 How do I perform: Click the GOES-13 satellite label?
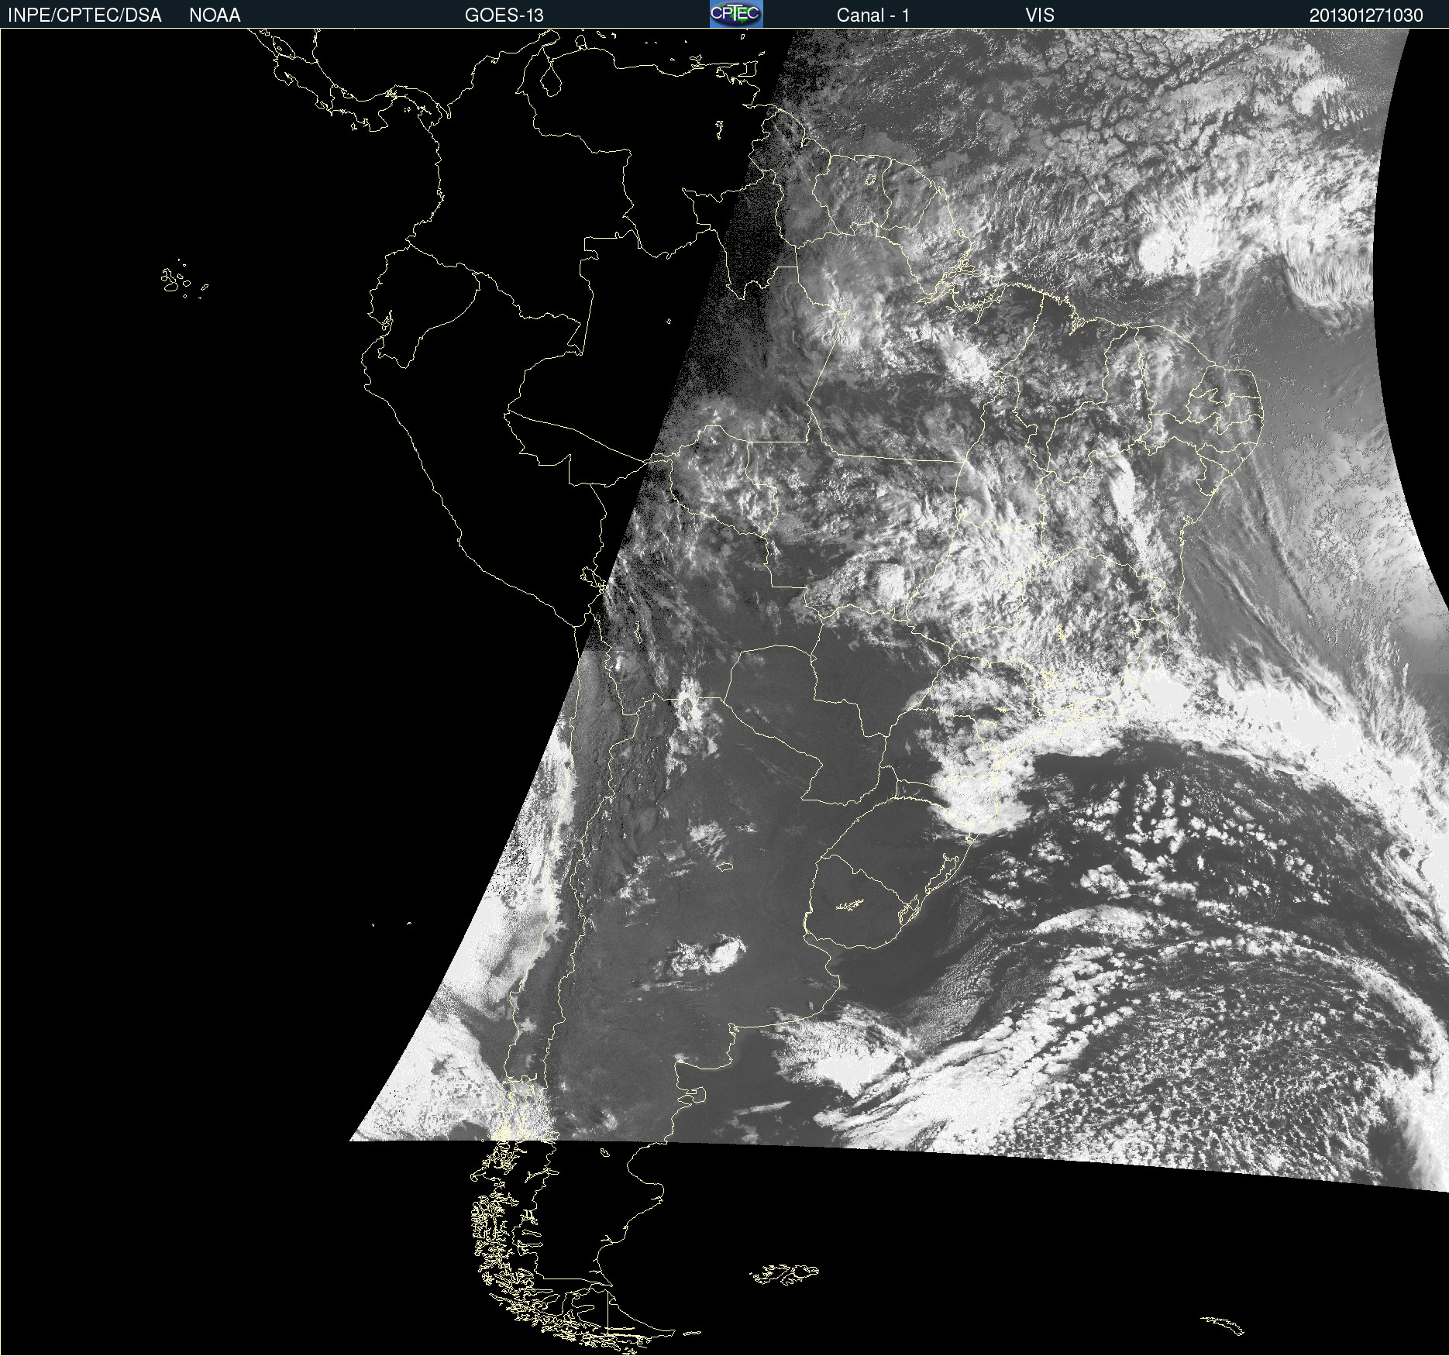click(504, 15)
